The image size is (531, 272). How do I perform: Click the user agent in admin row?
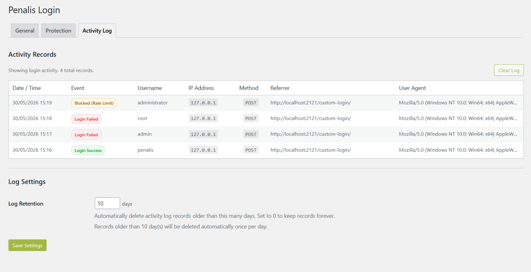pyautogui.click(x=458, y=134)
